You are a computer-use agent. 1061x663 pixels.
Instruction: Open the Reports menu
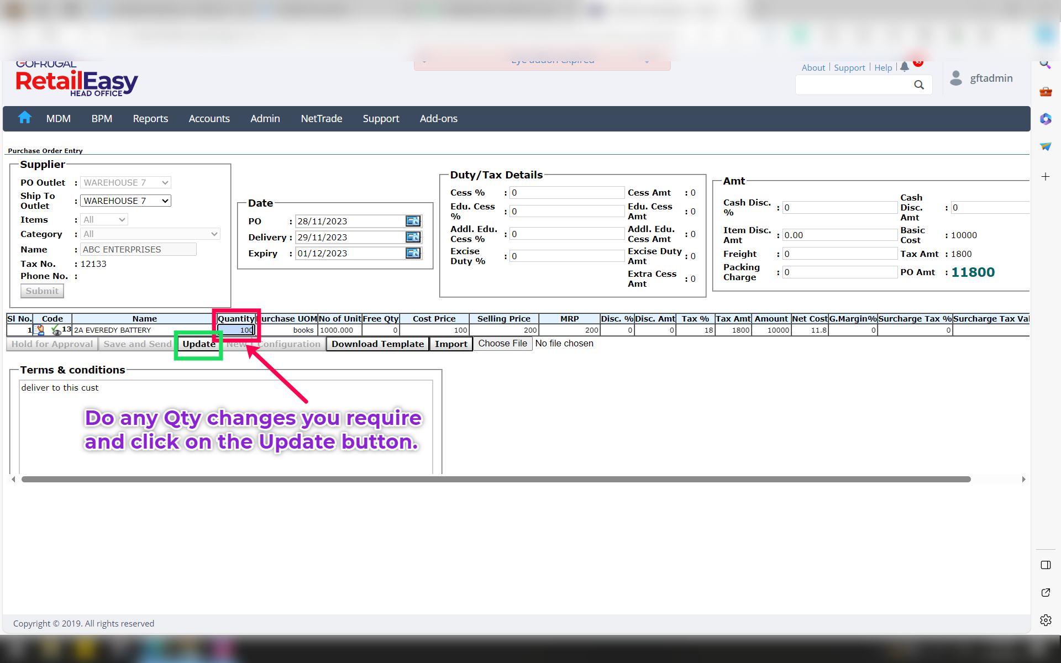click(x=150, y=119)
